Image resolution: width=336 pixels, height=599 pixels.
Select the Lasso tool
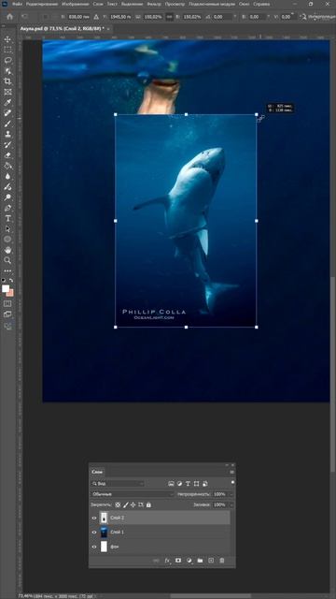pos(7,60)
